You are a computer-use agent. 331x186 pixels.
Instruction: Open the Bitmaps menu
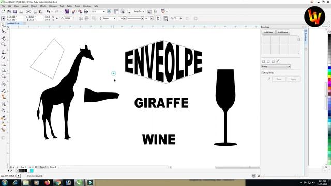click(x=53, y=6)
